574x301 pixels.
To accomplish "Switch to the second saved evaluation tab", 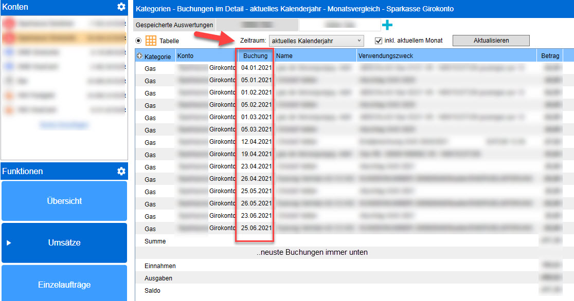I will click(x=339, y=25).
